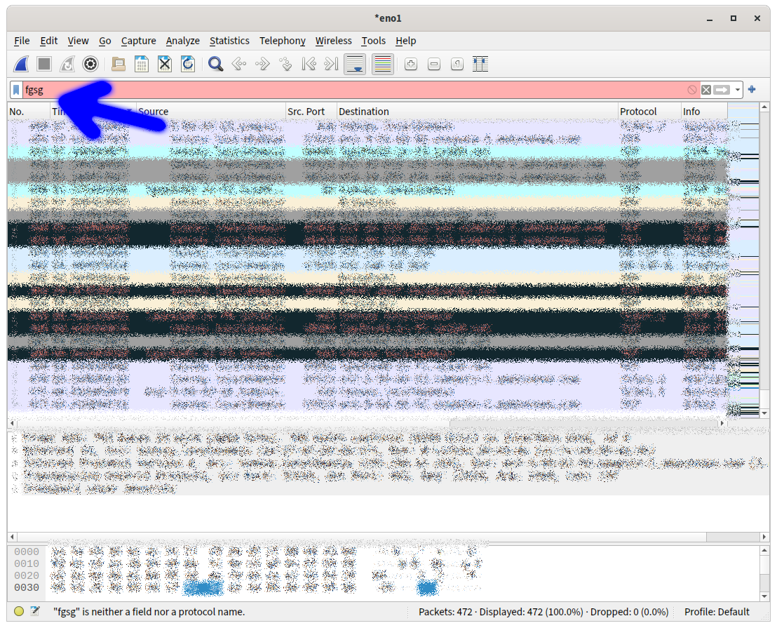This screenshot has width=777, height=628.
Task: Sort packets by the Destination column
Action: pos(477,112)
